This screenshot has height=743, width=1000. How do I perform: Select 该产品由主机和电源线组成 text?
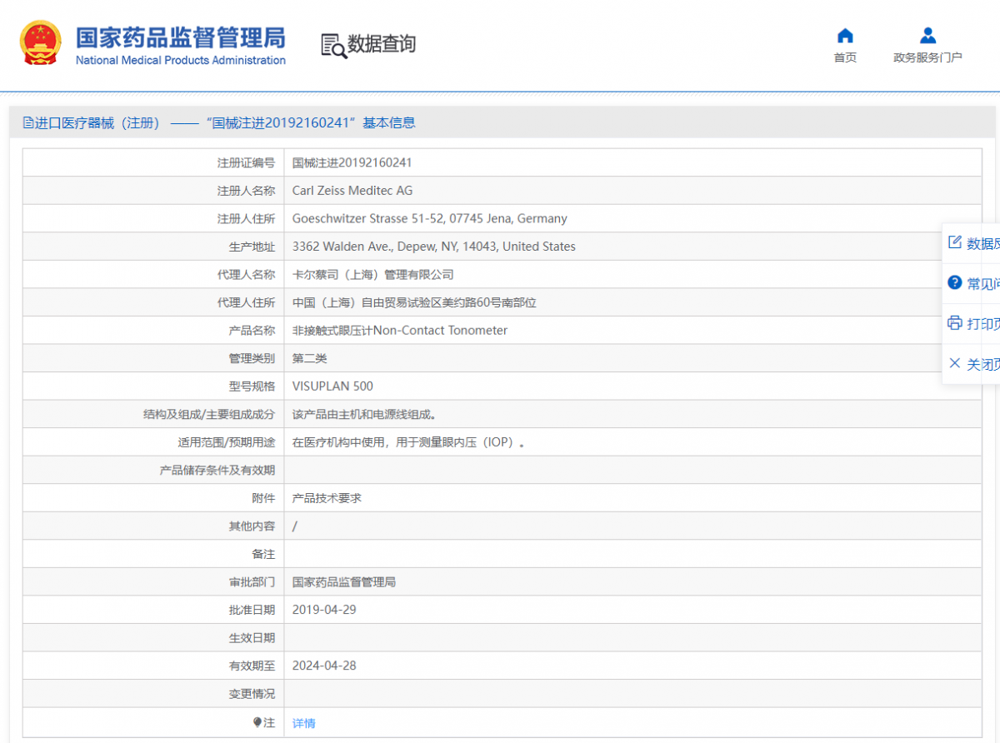click(364, 414)
